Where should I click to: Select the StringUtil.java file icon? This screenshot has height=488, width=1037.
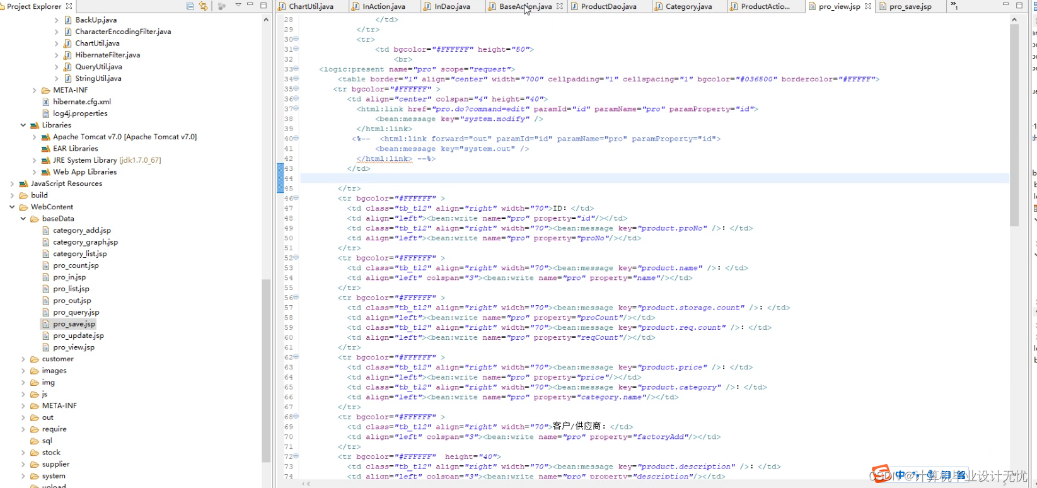(x=67, y=78)
